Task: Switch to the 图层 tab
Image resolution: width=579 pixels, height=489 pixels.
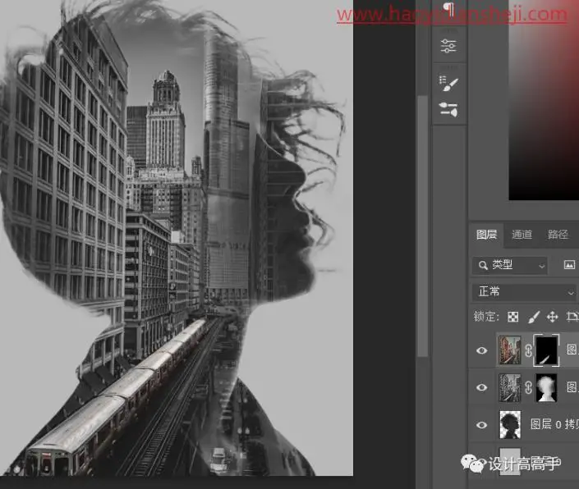Action: [486, 235]
